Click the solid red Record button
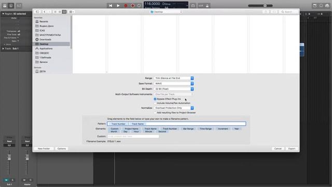The width and height of the screenshot is (332, 187). [x=126, y=6]
